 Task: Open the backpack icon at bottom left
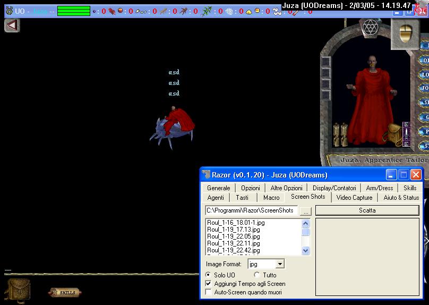pyautogui.click(x=19, y=291)
